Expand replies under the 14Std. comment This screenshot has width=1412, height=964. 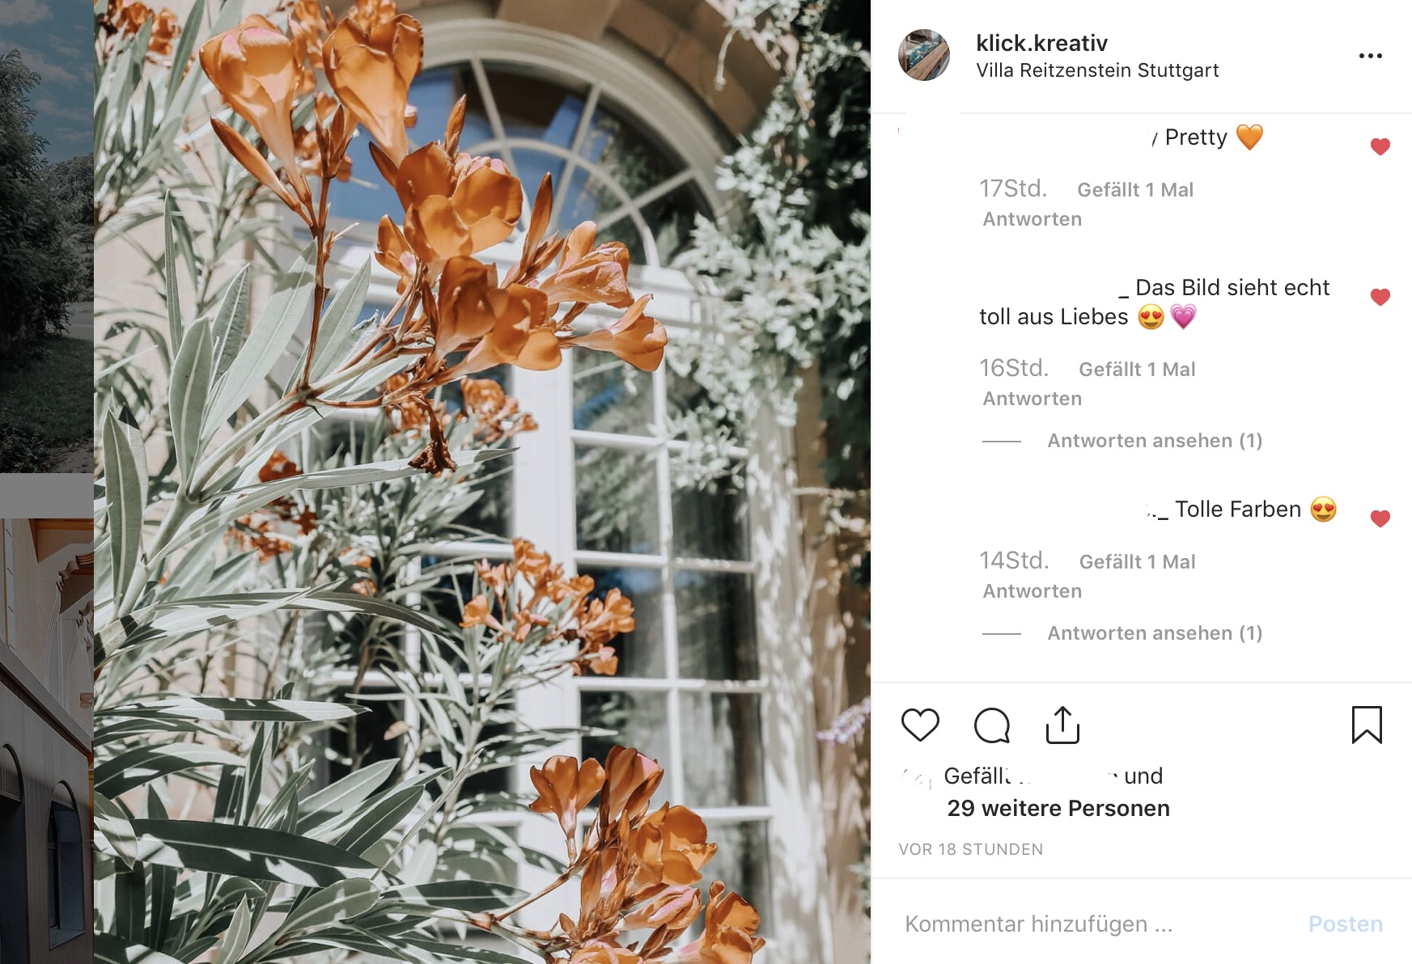(x=1155, y=633)
